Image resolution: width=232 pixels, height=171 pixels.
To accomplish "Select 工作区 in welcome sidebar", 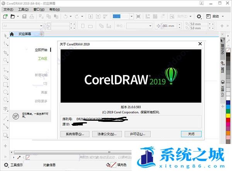I will click(x=43, y=59).
